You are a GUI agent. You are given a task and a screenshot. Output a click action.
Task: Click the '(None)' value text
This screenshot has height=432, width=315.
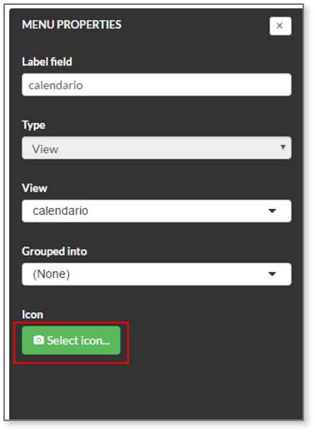tap(51, 274)
